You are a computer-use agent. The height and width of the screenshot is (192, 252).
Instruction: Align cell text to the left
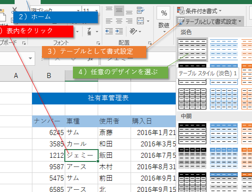pos(109,21)
